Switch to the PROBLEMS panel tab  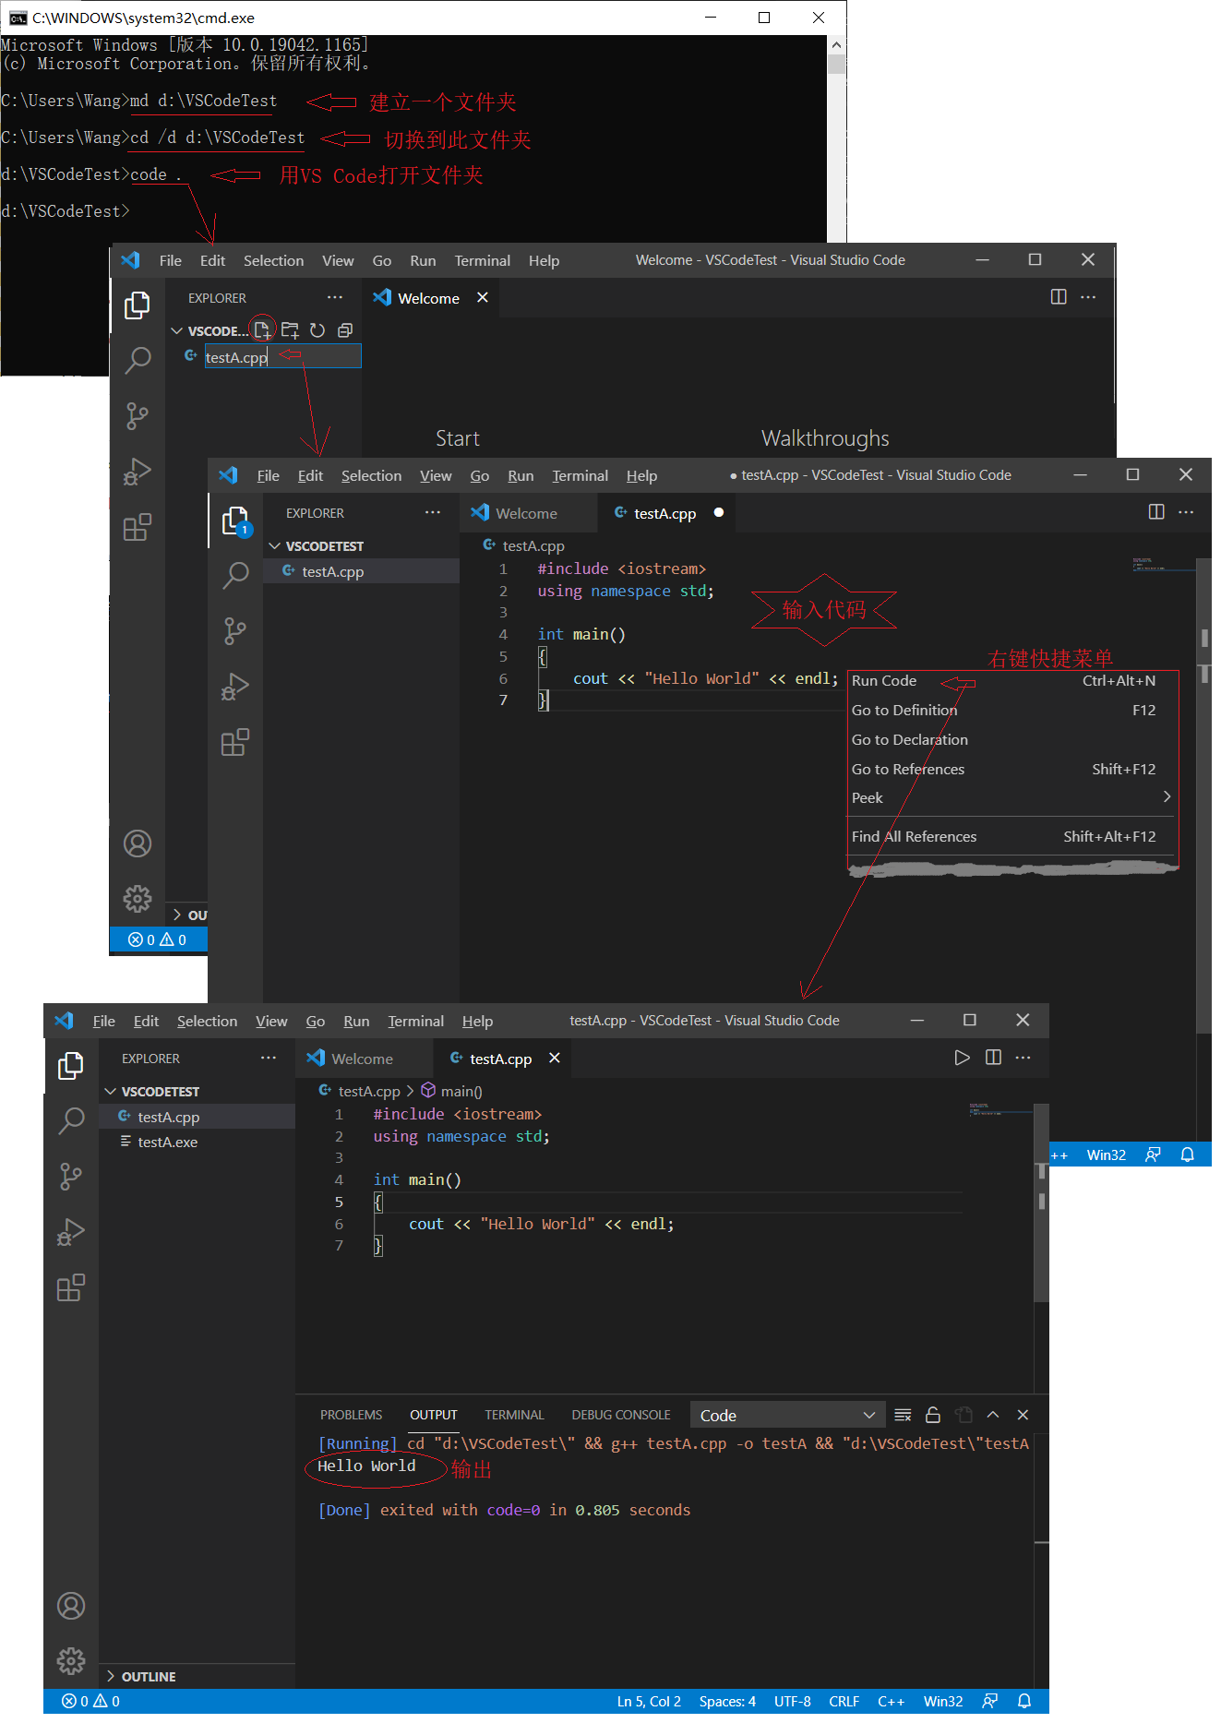(x=351, y=1415)
